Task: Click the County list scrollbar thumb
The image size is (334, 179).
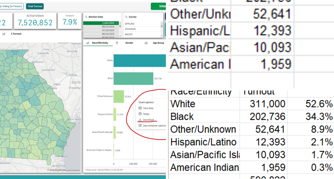Action: (x=162, y=26)
